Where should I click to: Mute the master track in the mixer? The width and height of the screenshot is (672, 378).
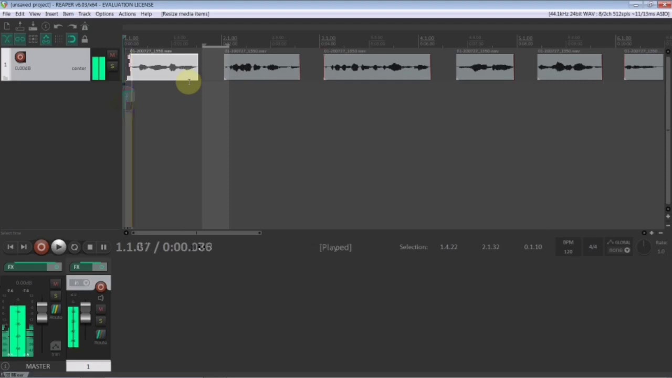coord(55,284)
